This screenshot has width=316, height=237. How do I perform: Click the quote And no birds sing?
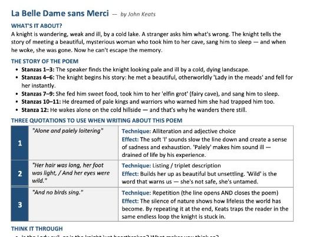58,192
